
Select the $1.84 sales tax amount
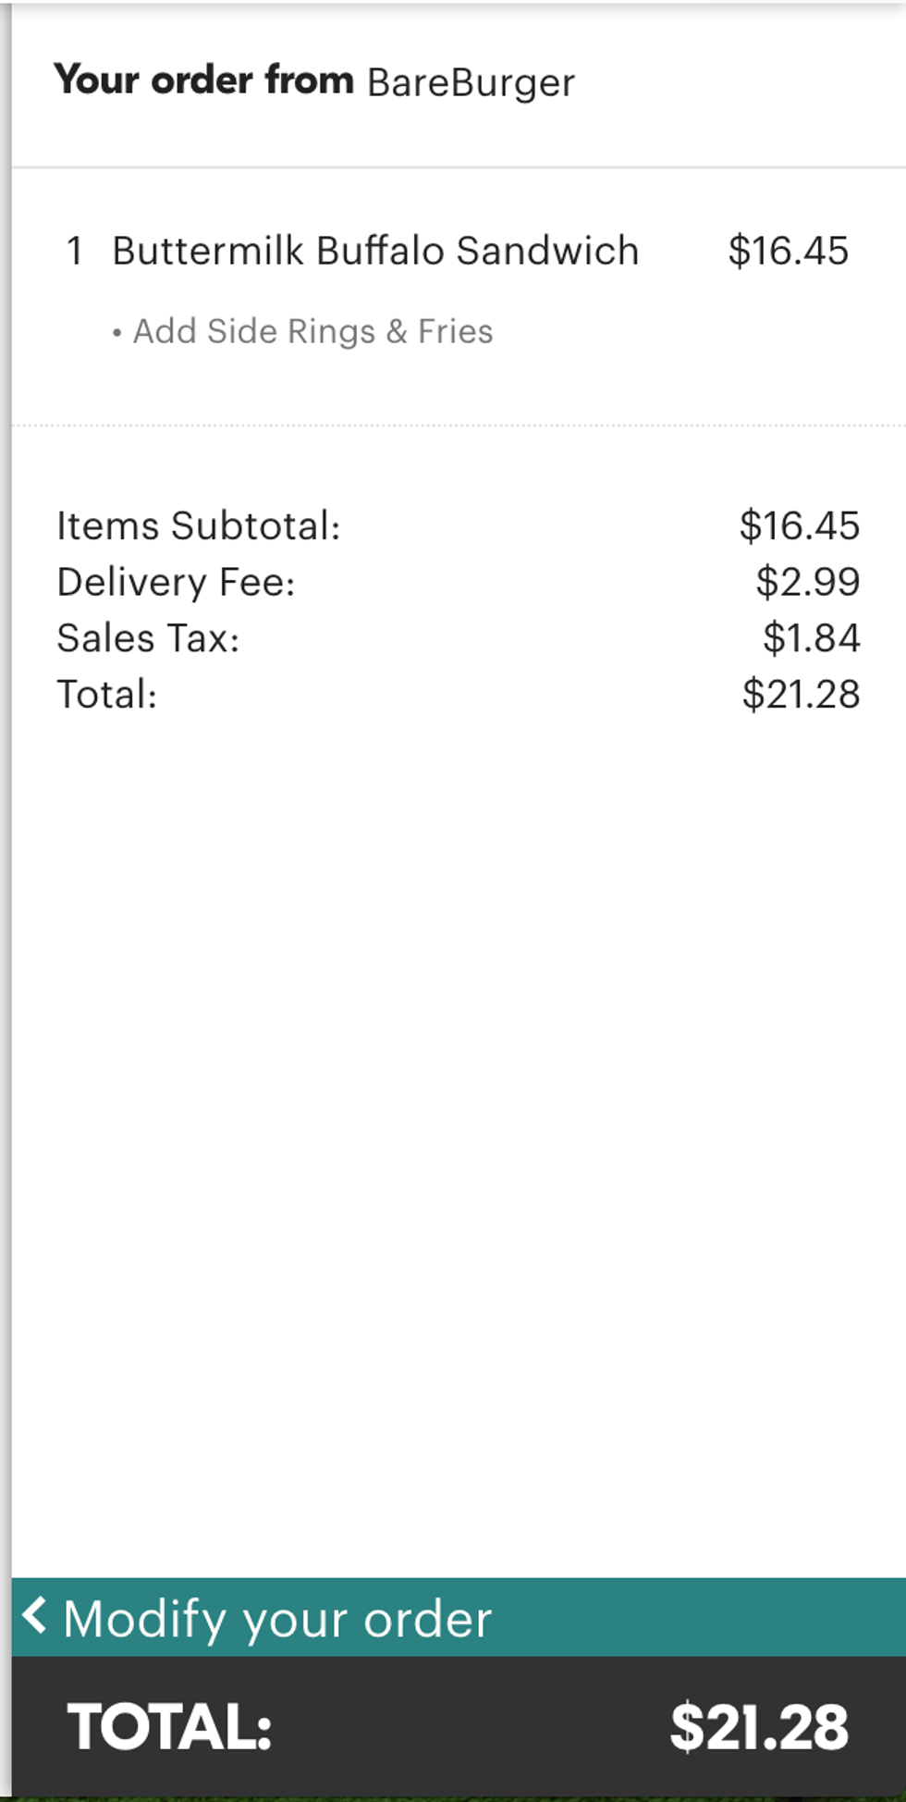[811, 638]
